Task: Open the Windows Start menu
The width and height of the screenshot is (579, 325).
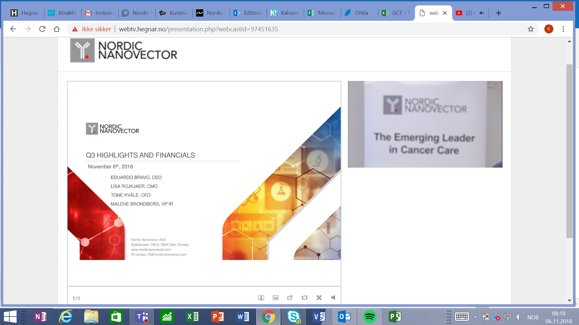Action: tap(10, 317)
